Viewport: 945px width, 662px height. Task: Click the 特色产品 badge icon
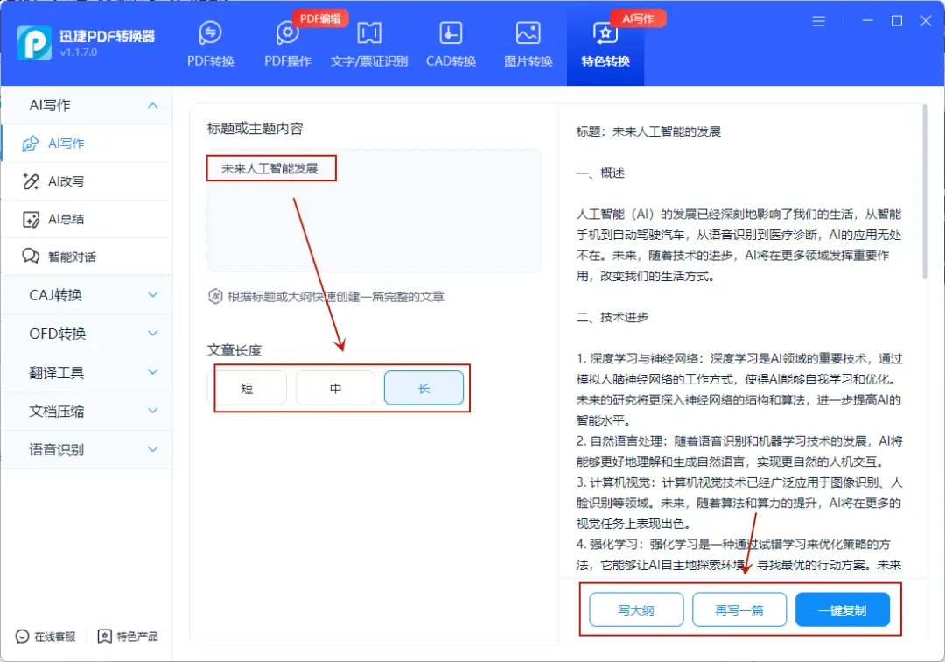[104, 637]
